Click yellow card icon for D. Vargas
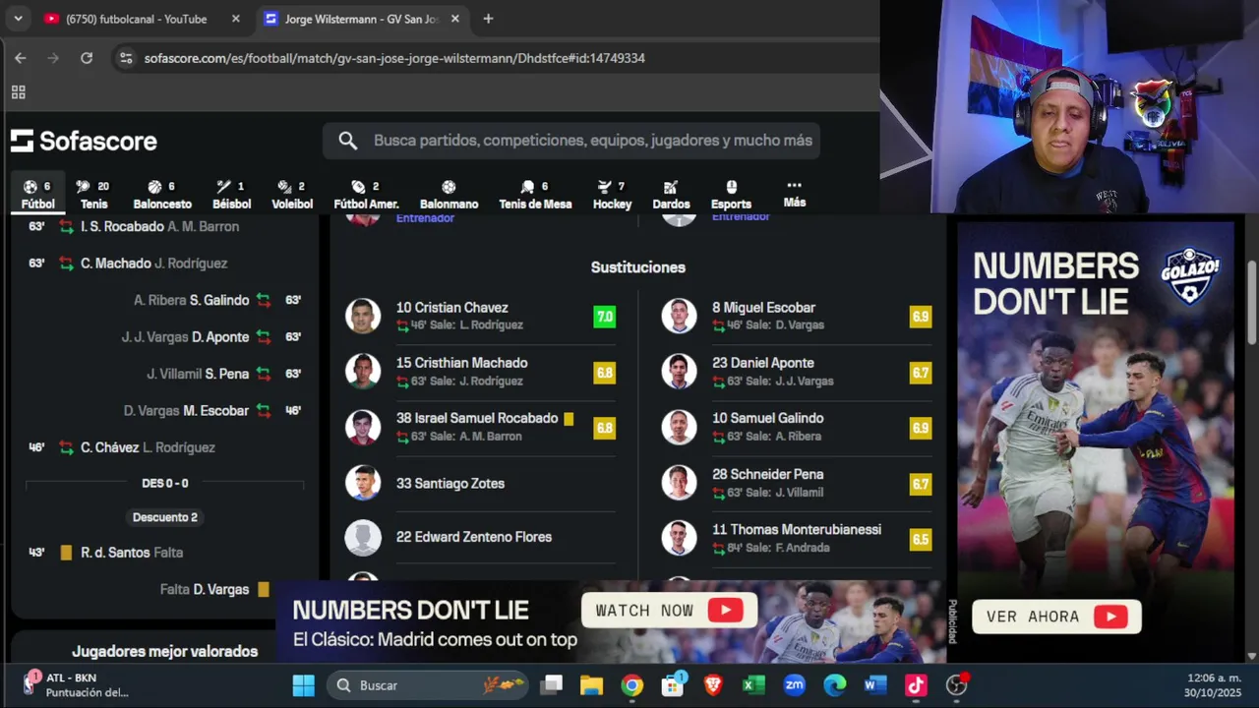 pyautogui.click(x=264, y=590)
